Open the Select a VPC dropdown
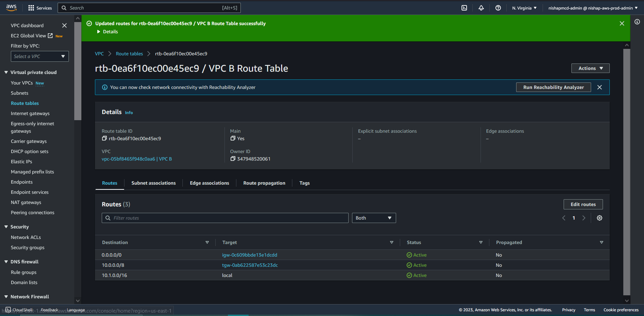Screen dimensions: 644x316 (40, 56)
